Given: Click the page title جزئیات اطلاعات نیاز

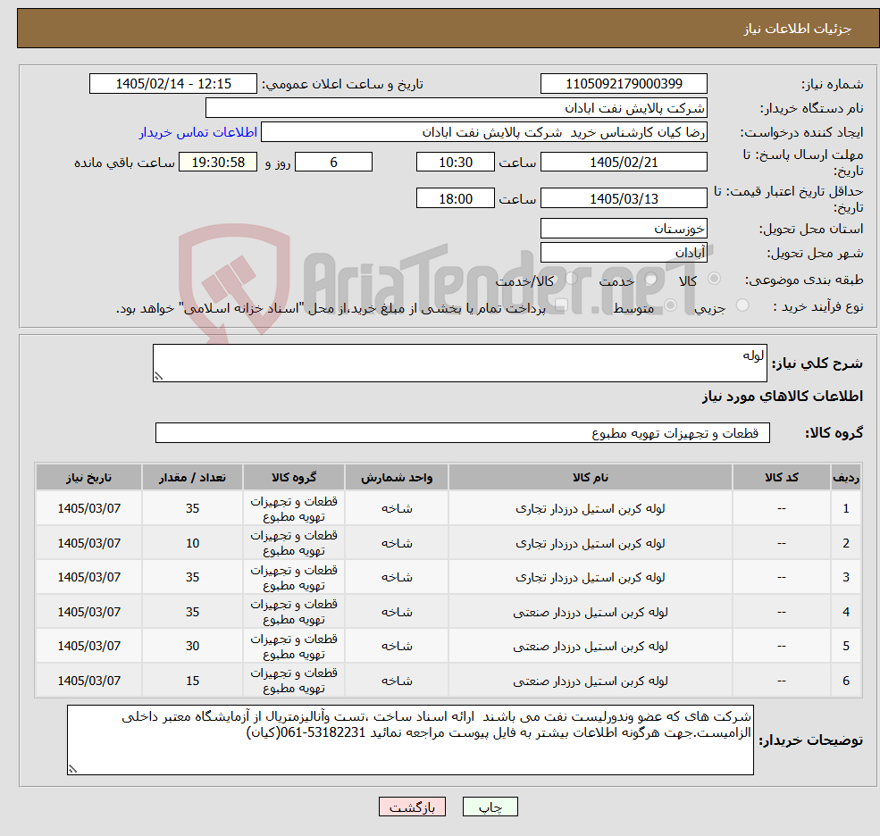Looking at the screenshot, I should pos(798,29).
